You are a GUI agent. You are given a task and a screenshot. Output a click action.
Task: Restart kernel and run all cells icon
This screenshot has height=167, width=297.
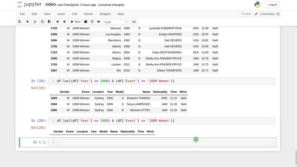click(x=99, y=22)
